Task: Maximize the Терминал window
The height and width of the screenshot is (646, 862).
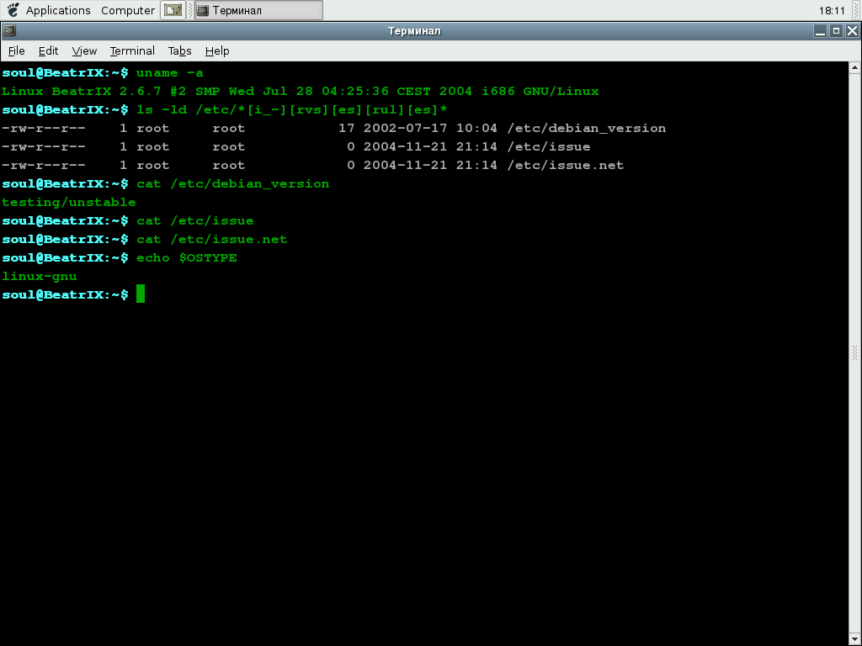Action: pos(836,31)
